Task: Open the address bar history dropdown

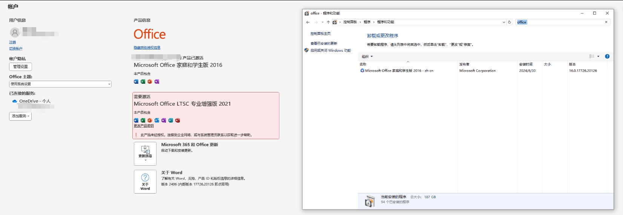Action: (504, 22)
